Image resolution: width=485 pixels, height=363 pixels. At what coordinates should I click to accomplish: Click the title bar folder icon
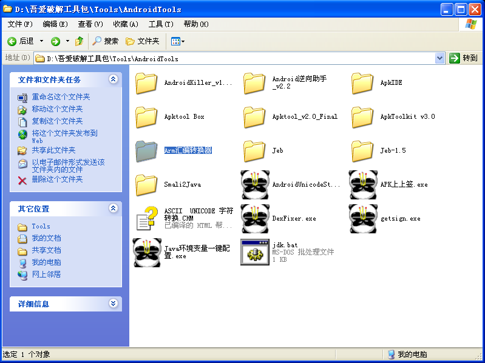tap(7, 9)
